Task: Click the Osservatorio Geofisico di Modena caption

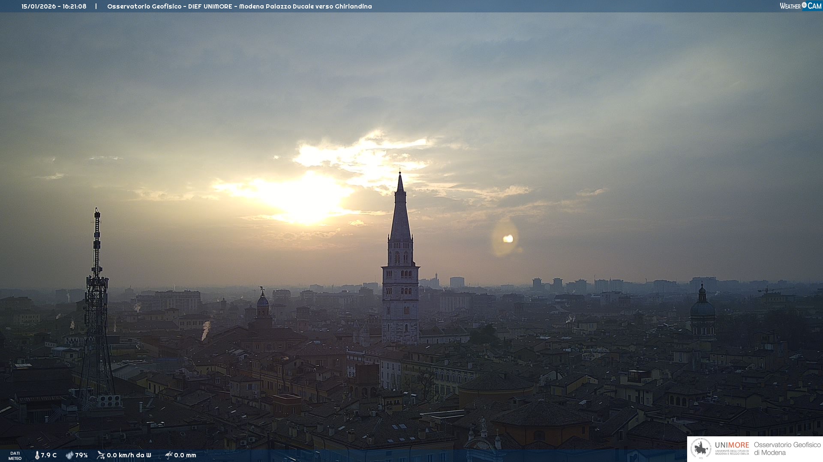Action: click(x=787, y=449)
